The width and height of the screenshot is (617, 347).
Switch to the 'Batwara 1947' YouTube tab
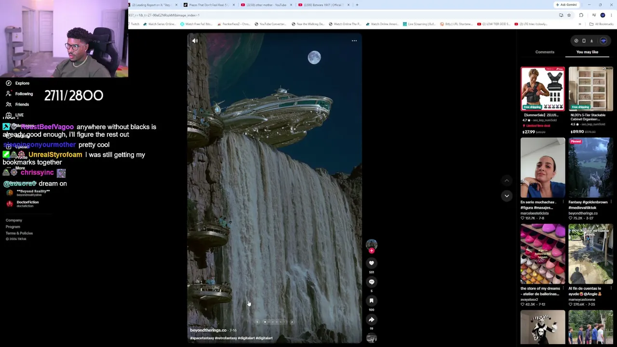pos(323,5)
